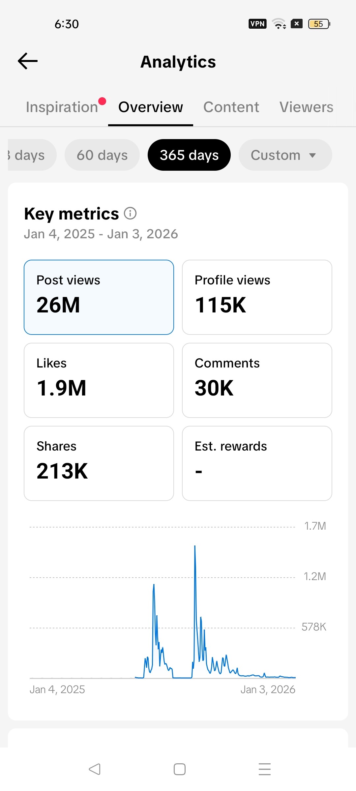This screenshot has height=791, width=356.
Task: Show the Likes metric chart
Action: point(99,380)
